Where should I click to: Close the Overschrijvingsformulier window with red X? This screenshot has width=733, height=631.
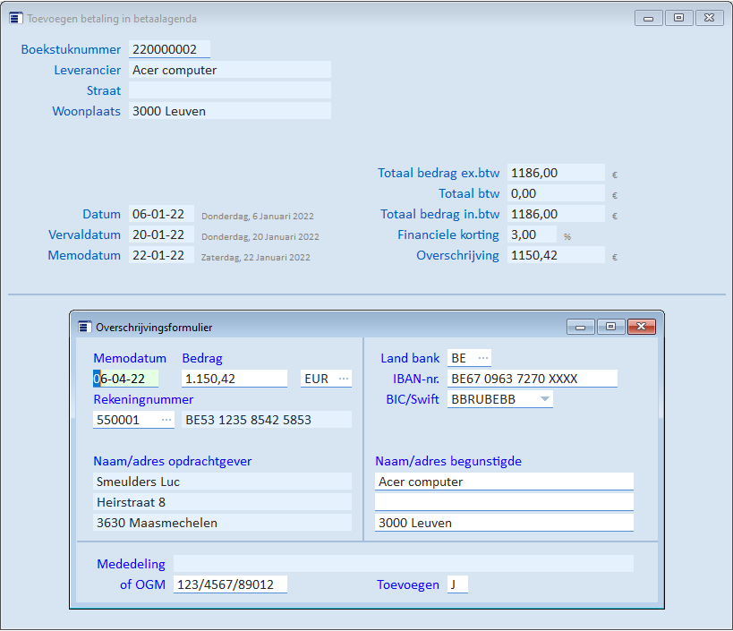click(641, 328)
